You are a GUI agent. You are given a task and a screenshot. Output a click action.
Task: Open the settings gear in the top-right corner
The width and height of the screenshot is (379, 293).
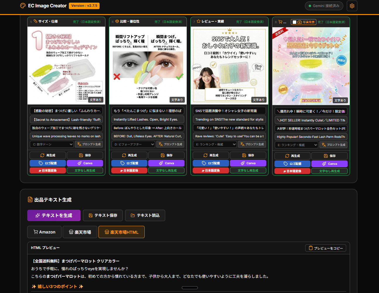tap(352, 6)
